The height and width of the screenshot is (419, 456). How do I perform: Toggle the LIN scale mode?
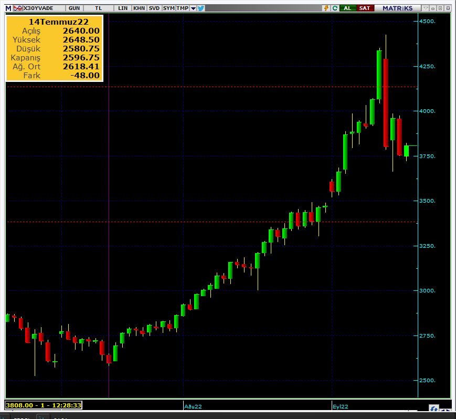[123, 8]
